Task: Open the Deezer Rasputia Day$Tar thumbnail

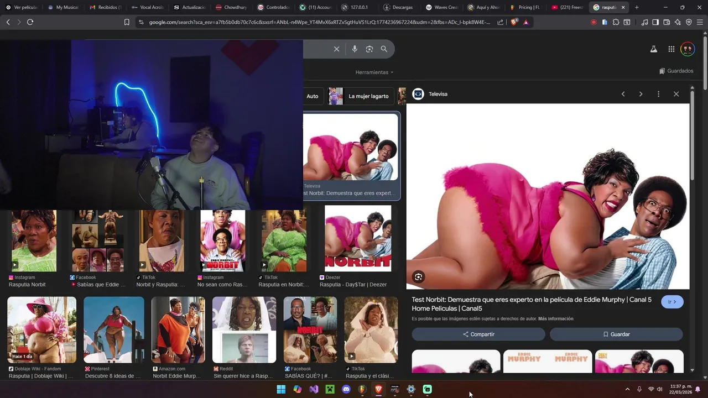Action: [x=358, y=238]
